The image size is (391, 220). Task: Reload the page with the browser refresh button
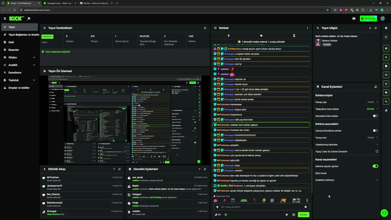[14, 10]
